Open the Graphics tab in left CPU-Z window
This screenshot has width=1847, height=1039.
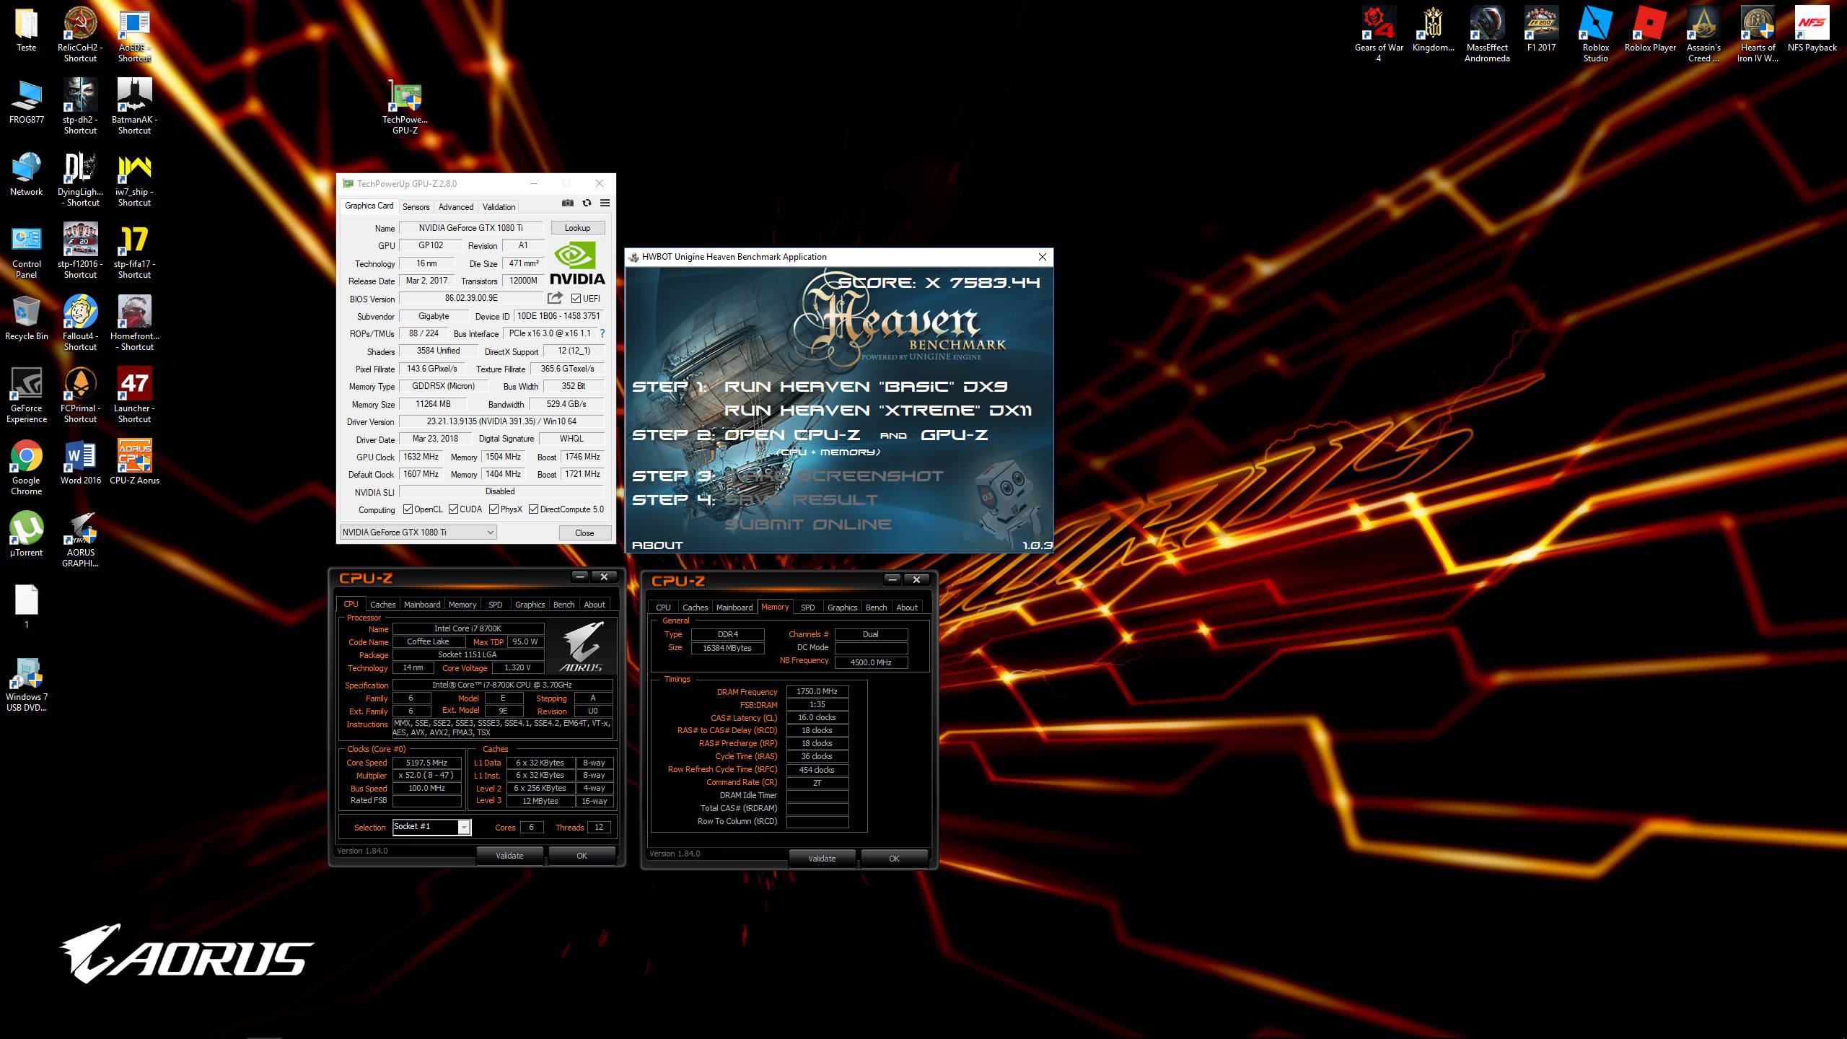[x=530, y=605]
